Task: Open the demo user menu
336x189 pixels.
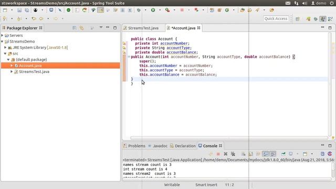Action: click(x=319, y=3)
